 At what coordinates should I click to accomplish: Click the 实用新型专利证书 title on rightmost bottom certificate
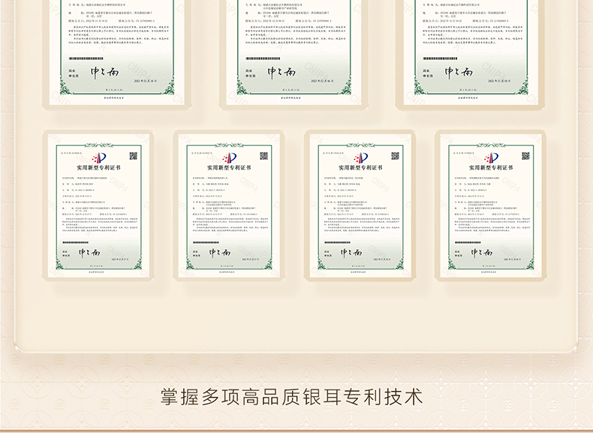[492, 170]
